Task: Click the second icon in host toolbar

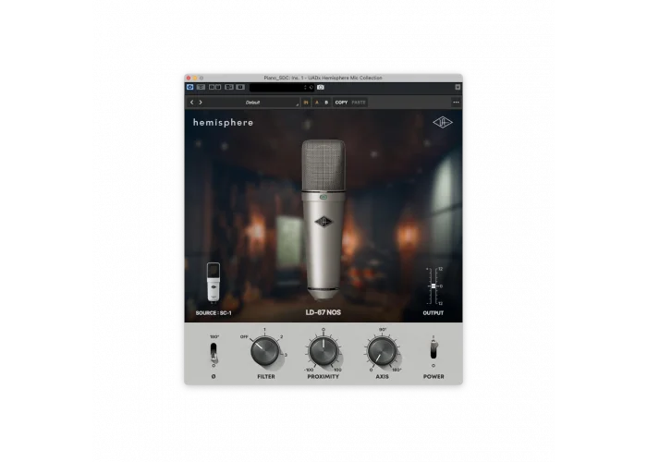Action: point(201,87)
